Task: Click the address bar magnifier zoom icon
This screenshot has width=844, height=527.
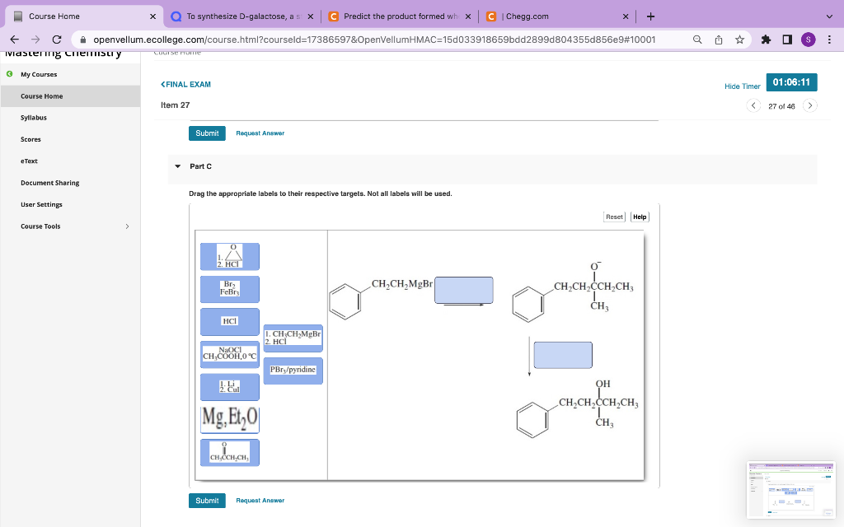Action: pos(697,40)
